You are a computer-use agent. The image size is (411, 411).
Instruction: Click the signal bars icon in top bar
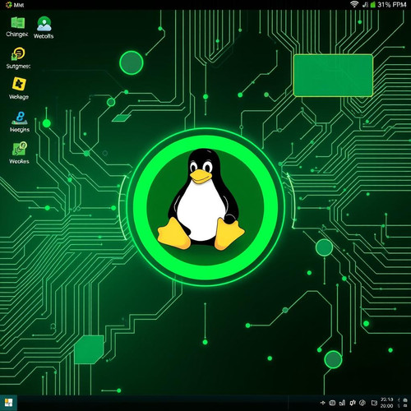(365, 4)
